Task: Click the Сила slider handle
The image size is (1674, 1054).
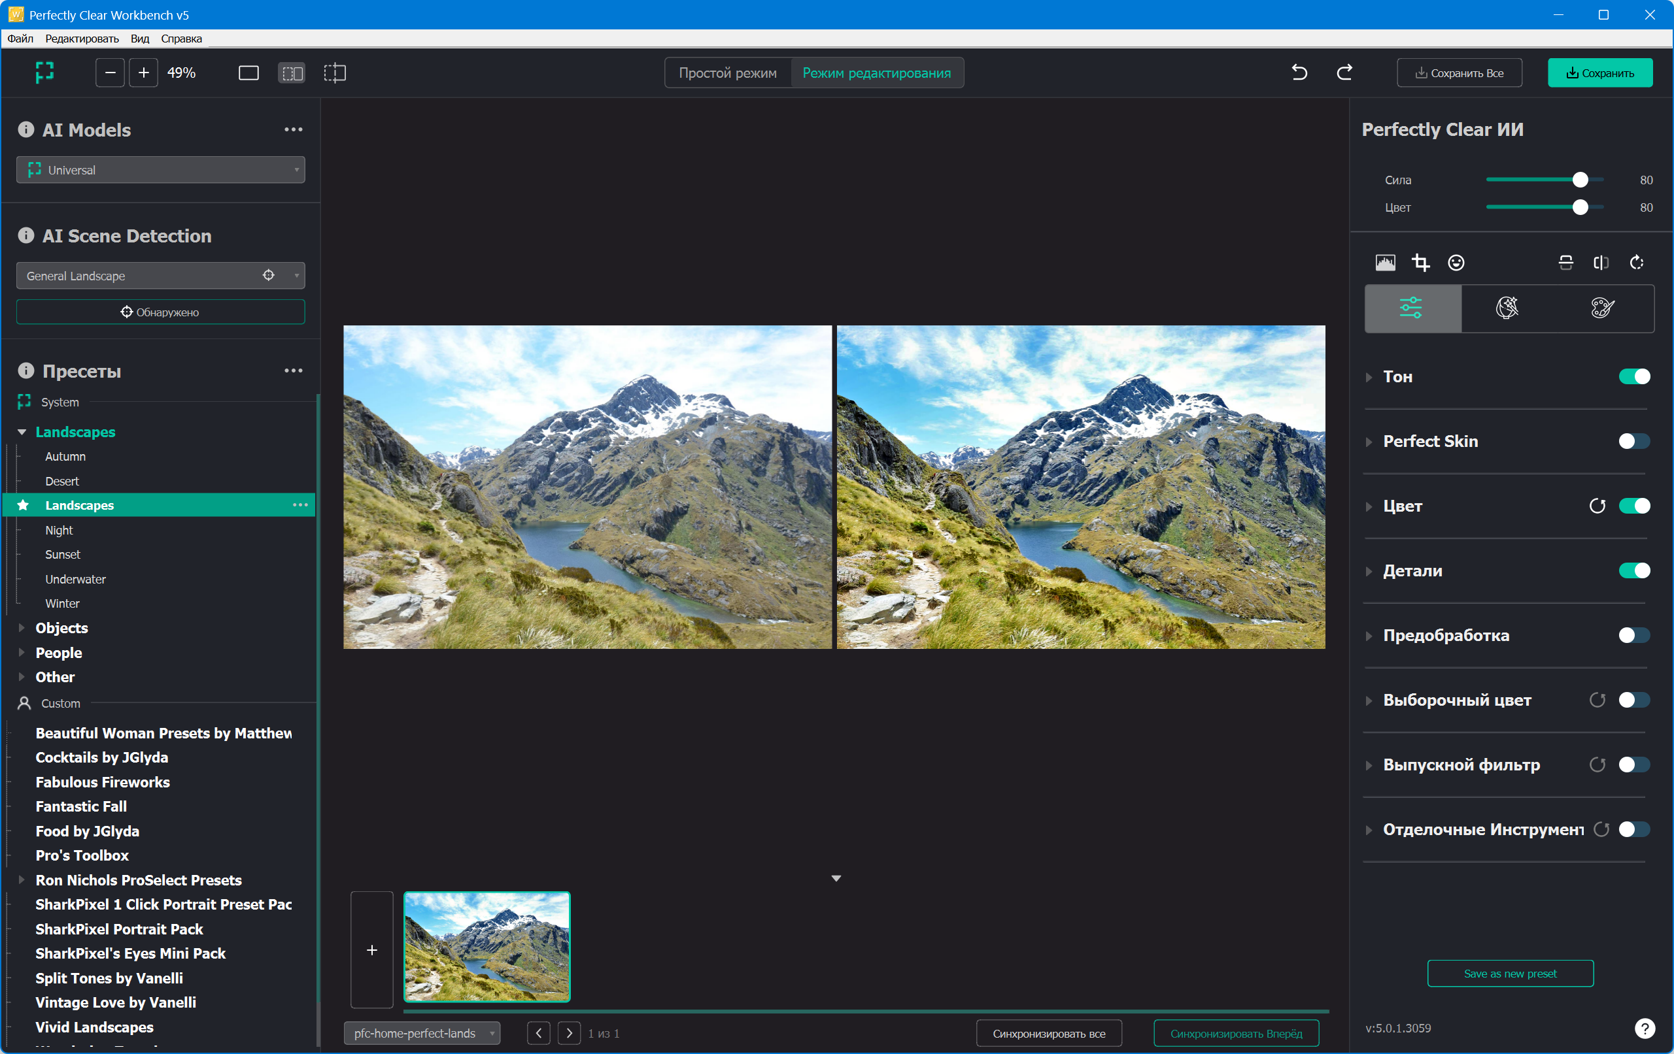Action: pyautogui.click(x=1580, y=180)
